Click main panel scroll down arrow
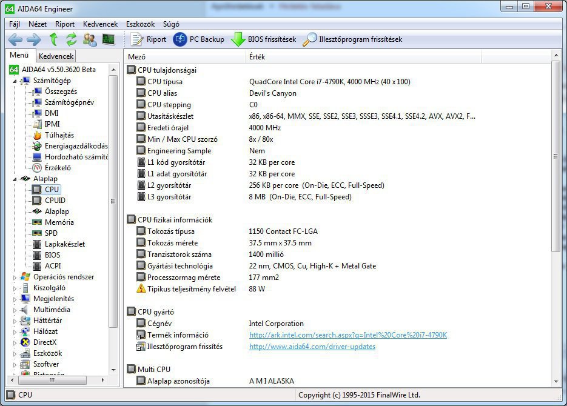567x406 pixels. pos(556,381)
